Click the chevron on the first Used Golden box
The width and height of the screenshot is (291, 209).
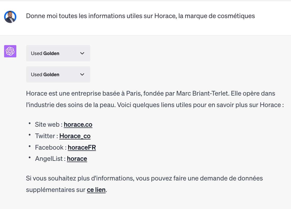[82, 53]
